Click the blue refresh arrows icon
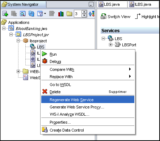This screenshot has height=141, width=160. (31, 14)
